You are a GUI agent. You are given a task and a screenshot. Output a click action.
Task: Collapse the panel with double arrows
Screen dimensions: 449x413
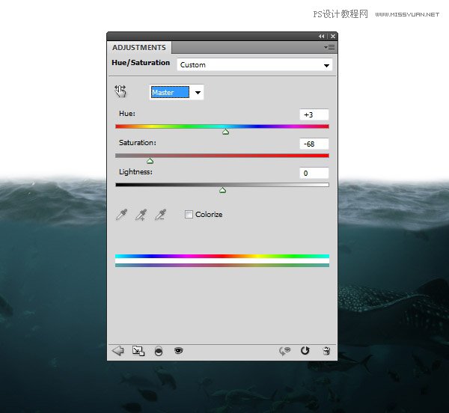(x=322, y=36)
